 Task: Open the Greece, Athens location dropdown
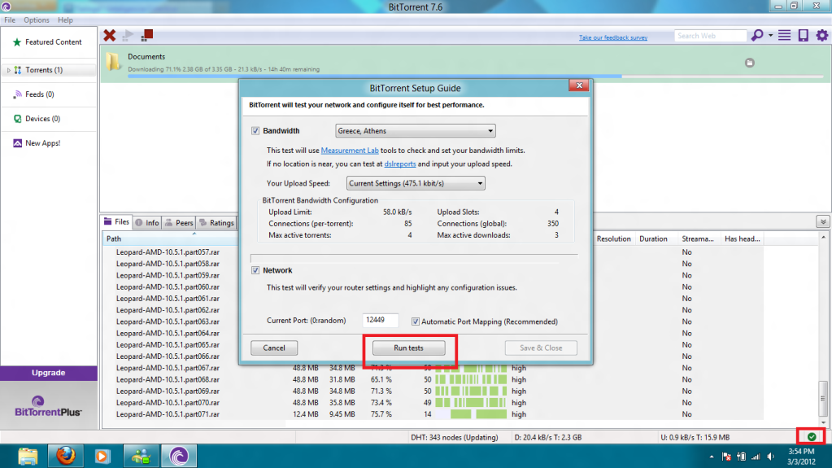tap(416, 131)
